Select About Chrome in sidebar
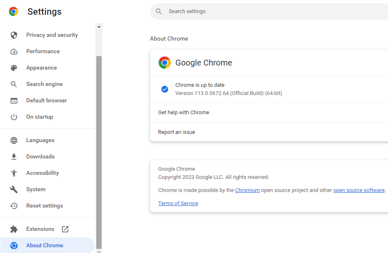Image resolution: width=388 pixels, height=253 pixels. tap(48, 245)
